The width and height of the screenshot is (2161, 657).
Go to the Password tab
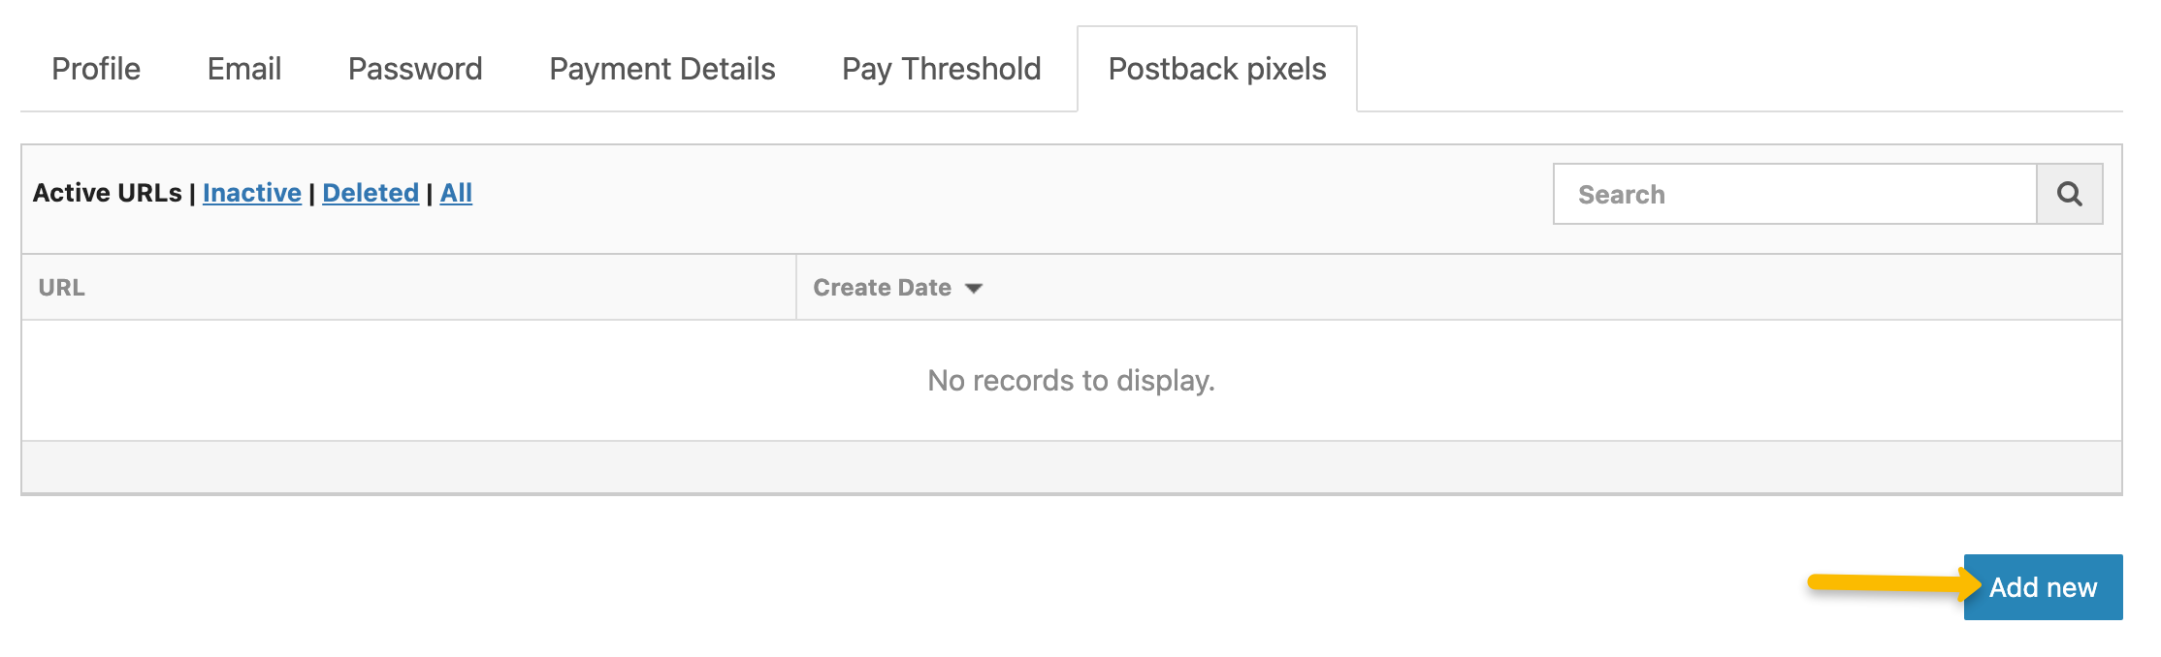pos(415,69)
